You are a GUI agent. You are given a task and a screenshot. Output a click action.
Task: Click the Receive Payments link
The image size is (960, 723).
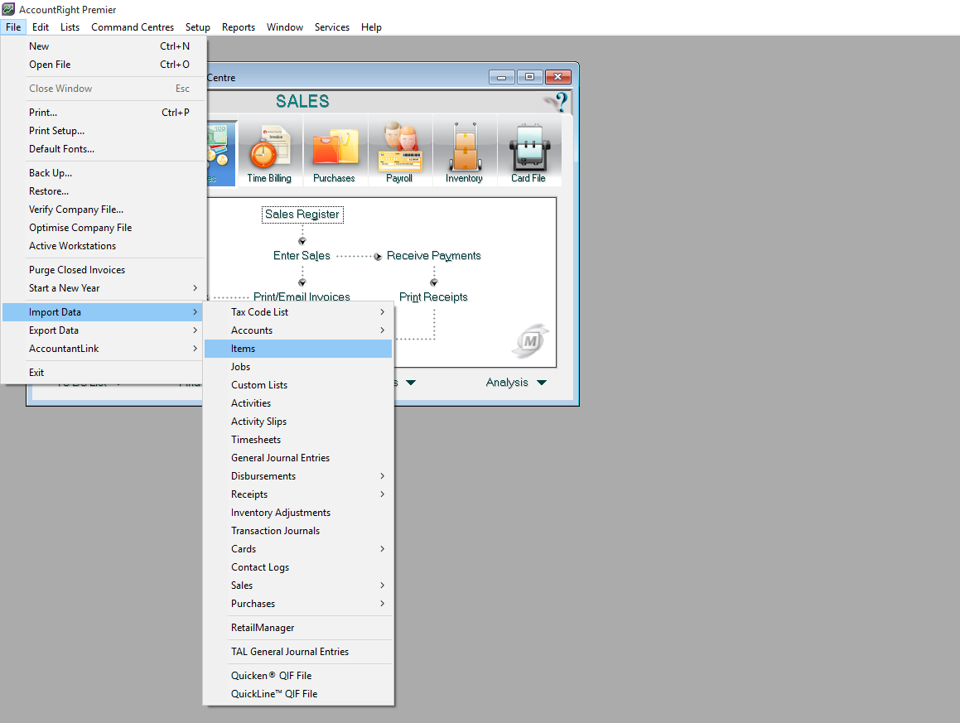point(434,256)
